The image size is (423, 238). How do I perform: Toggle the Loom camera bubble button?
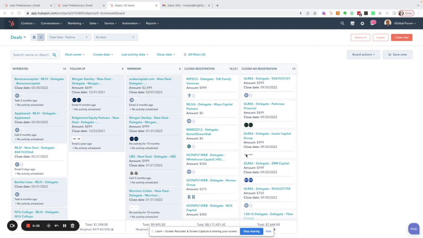point(12,226)
